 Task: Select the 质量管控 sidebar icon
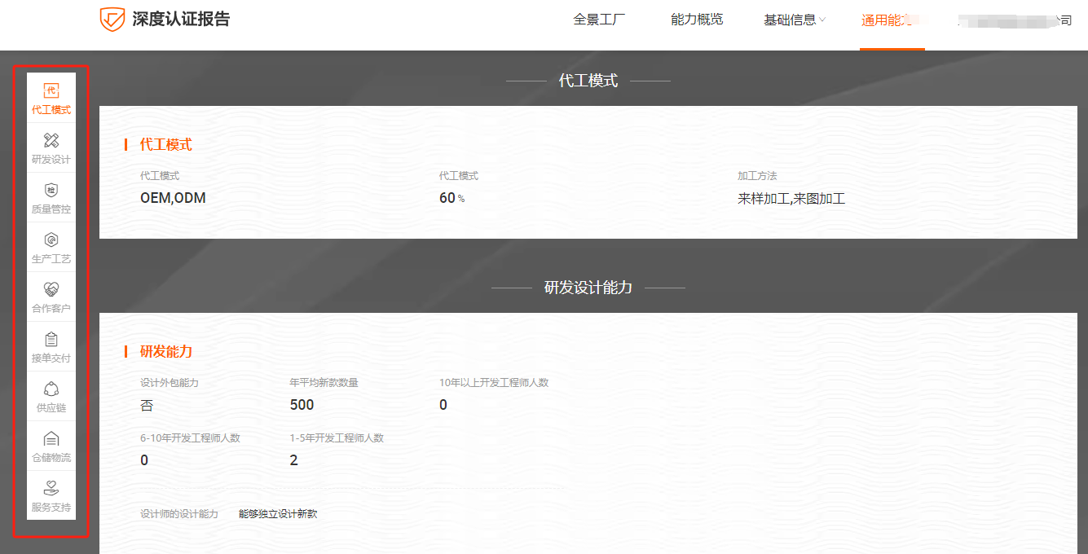[51, 196]
